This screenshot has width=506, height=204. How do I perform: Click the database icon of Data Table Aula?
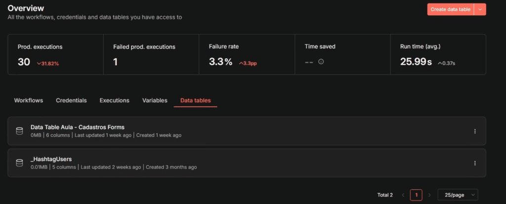(x=19, y=131)
